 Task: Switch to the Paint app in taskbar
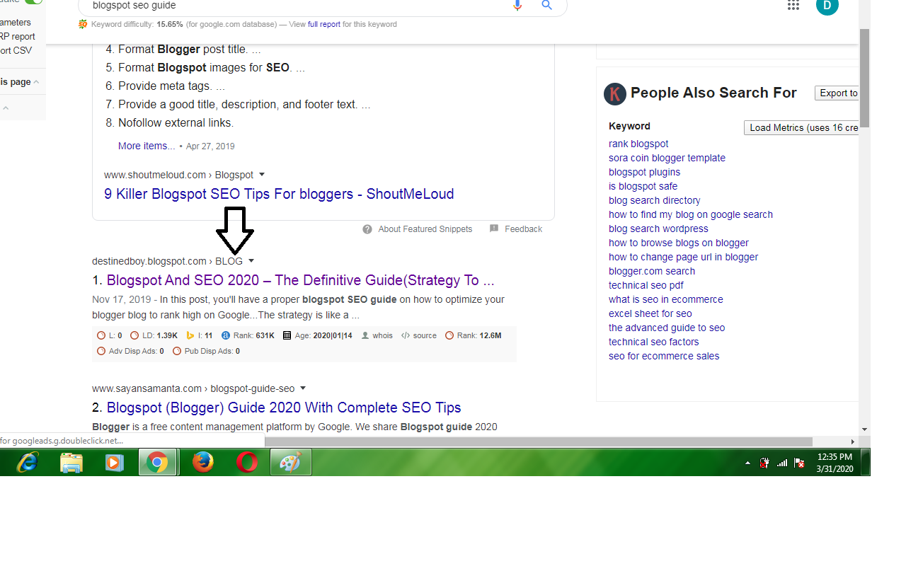290,463
